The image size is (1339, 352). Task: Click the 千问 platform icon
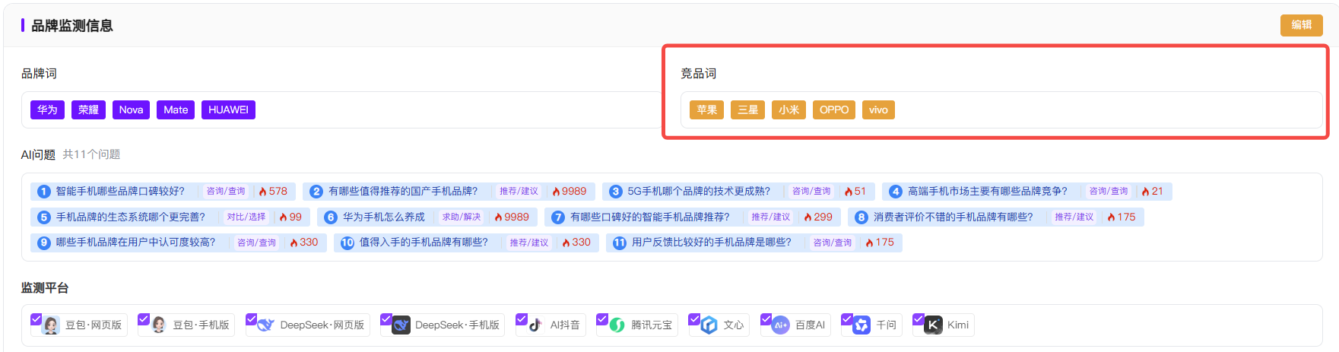pyautogui.click(x=861, y=325)
